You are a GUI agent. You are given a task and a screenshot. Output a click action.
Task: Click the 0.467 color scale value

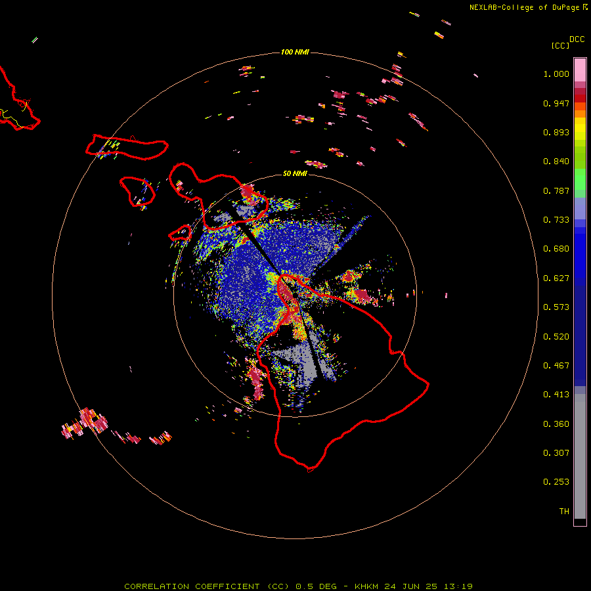coord(556,366)
